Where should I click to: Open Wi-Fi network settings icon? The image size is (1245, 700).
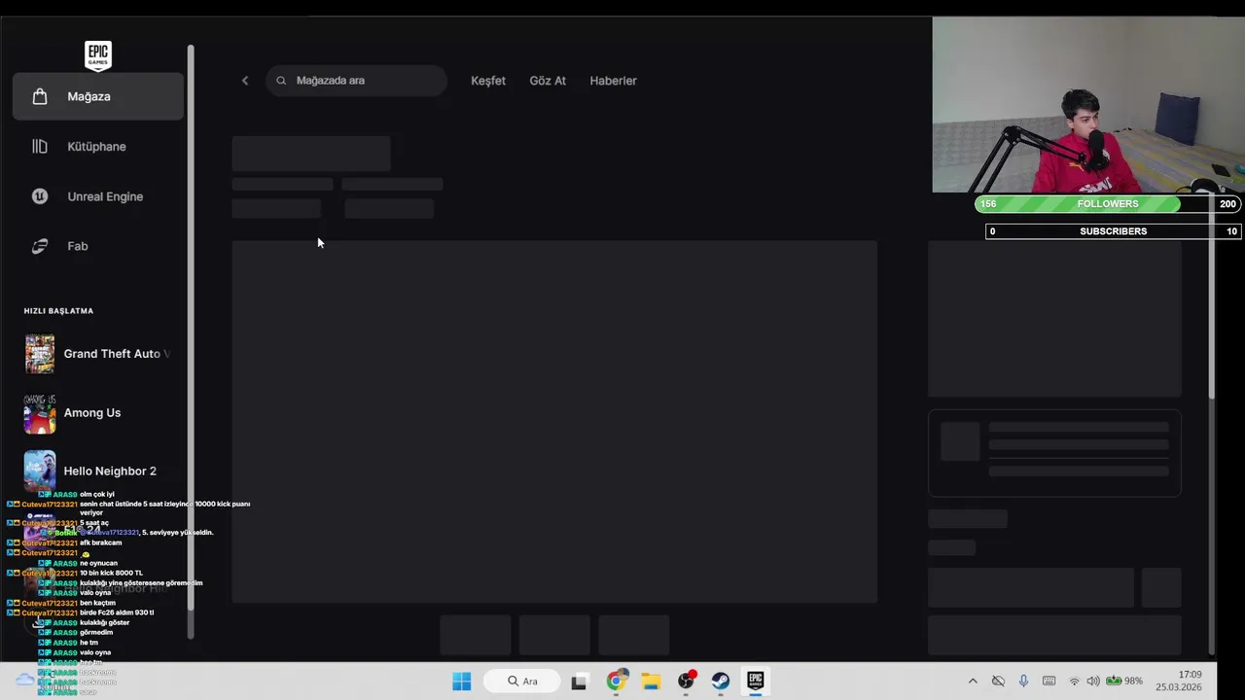pos(1075,682)
